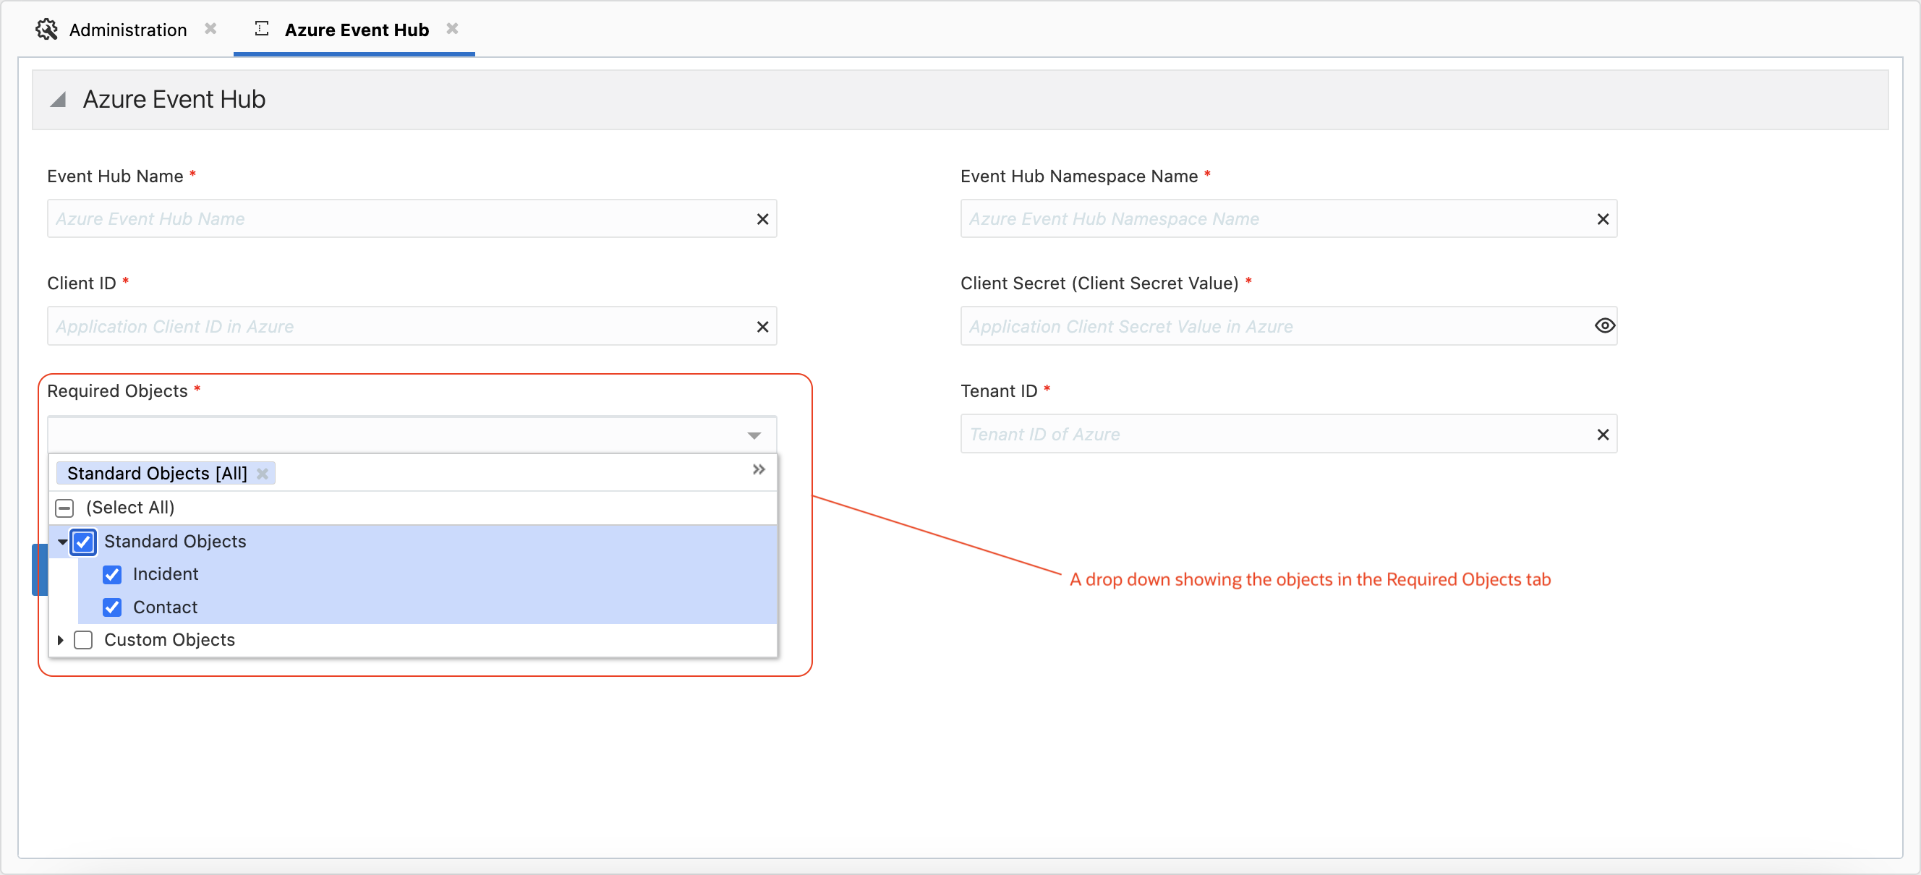
Task: Remove the Standard Objects [All] tag
Action: 263,474
